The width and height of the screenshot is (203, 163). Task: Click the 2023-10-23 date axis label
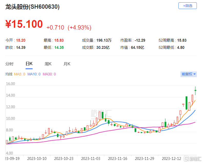point(64,159)
